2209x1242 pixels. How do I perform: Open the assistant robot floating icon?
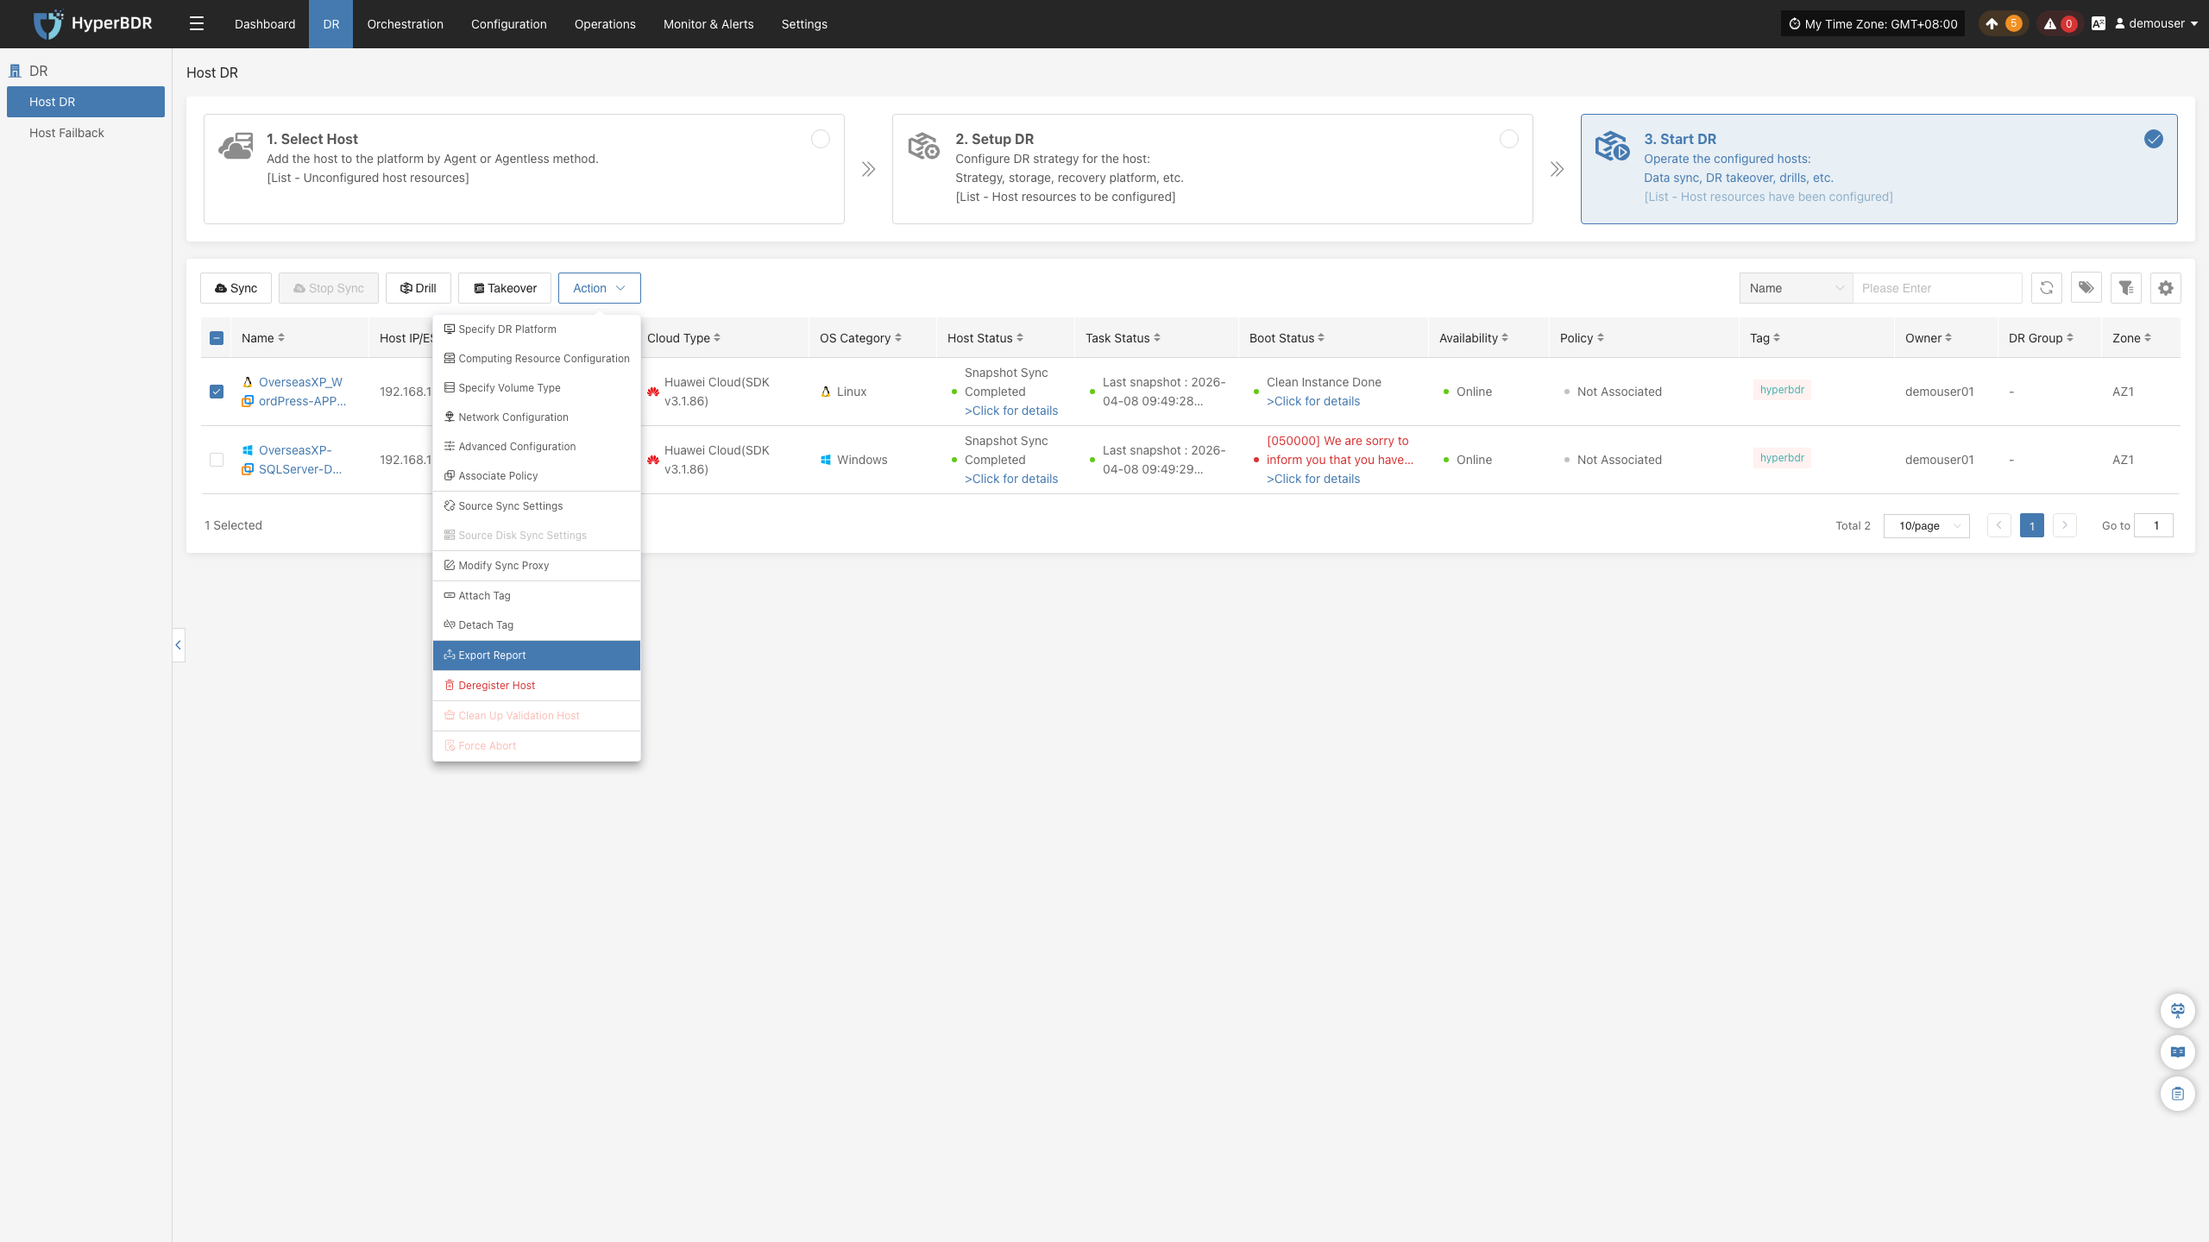tap(2177, 1010)
